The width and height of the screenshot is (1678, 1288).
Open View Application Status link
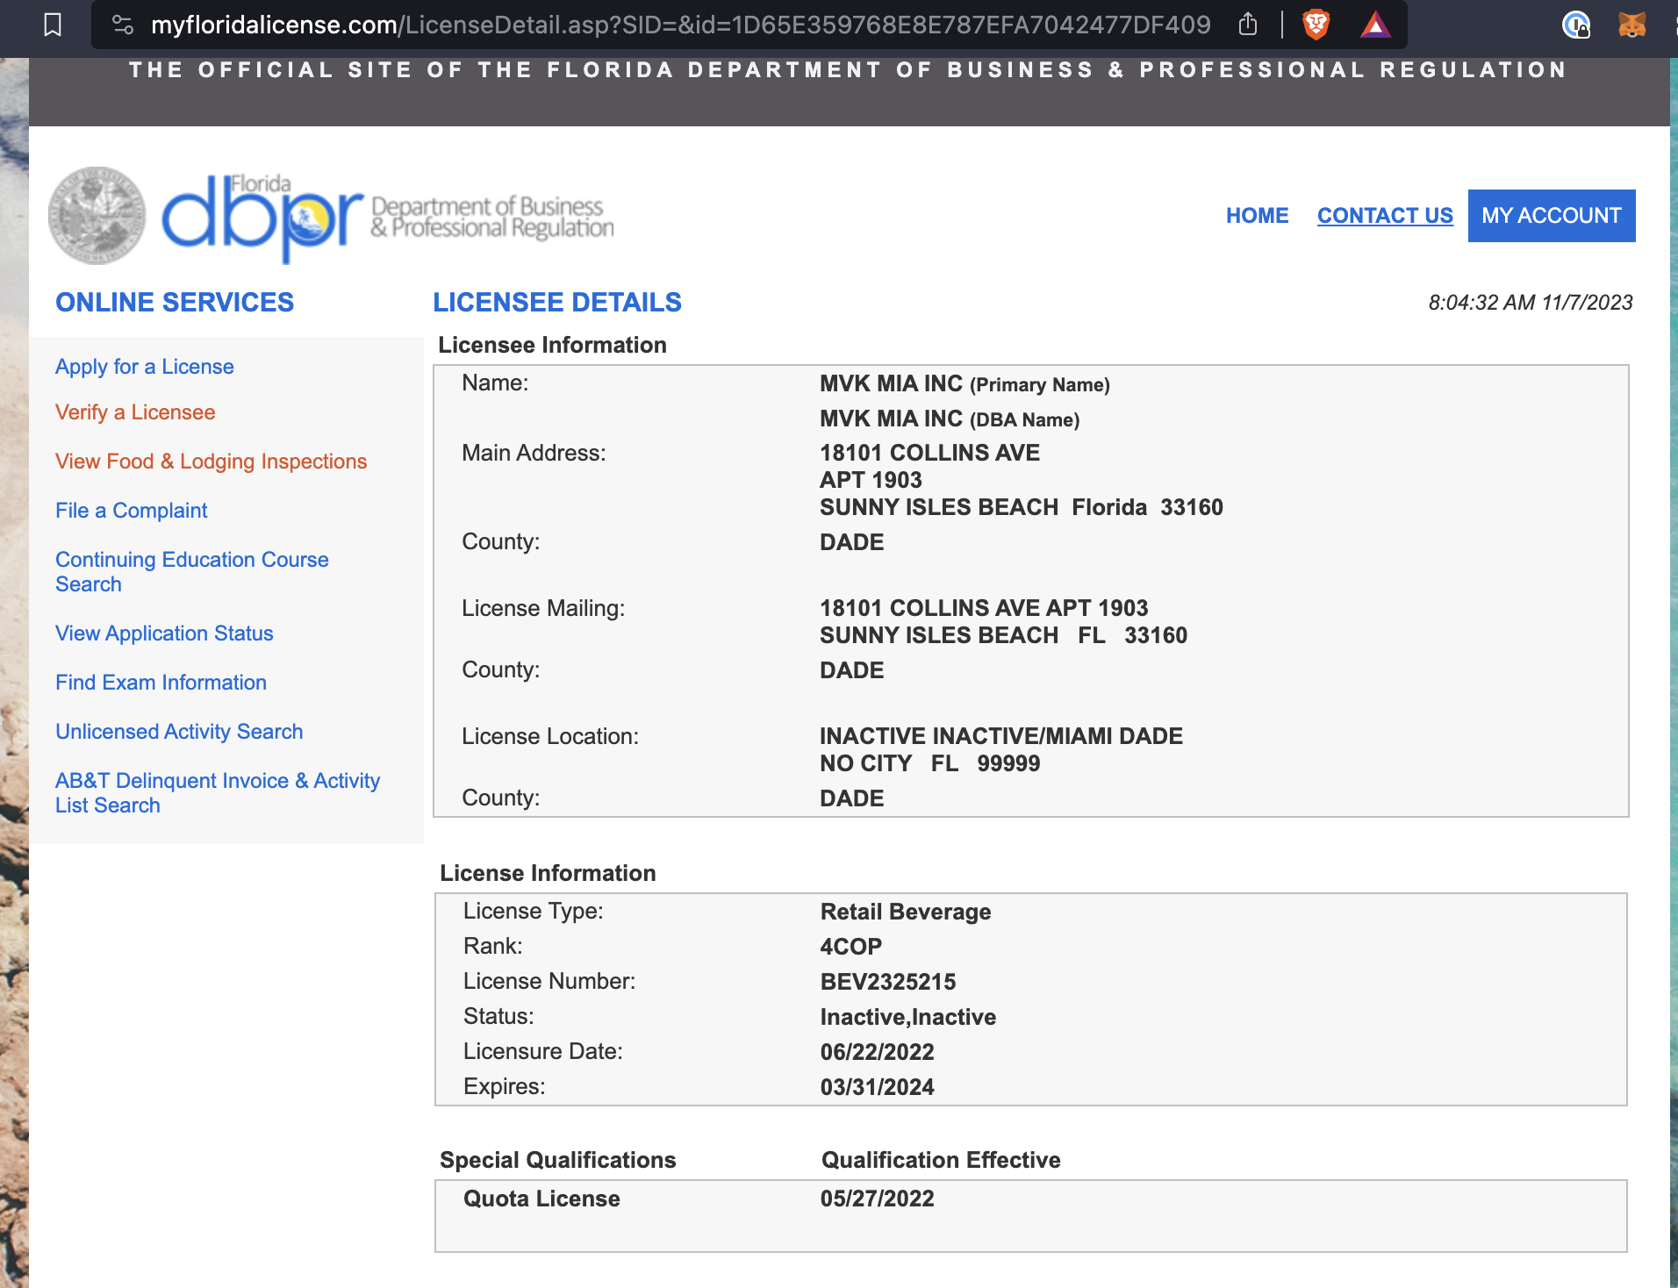(x=164, y=633)
